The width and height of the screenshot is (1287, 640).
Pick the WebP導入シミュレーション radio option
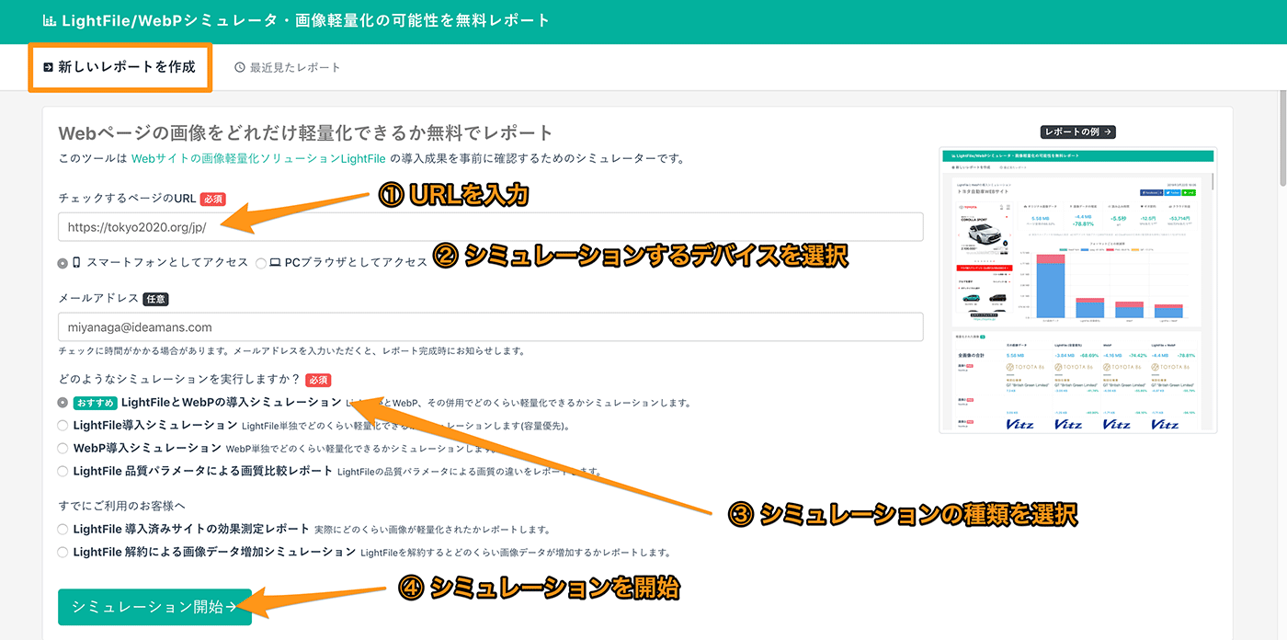[x=63, y=448]
